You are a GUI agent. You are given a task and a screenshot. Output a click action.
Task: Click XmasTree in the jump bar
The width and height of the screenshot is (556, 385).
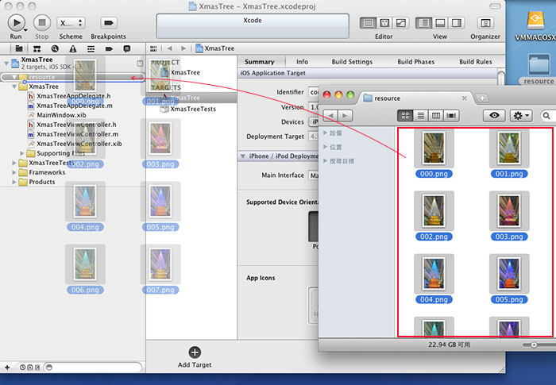(215, 48)
